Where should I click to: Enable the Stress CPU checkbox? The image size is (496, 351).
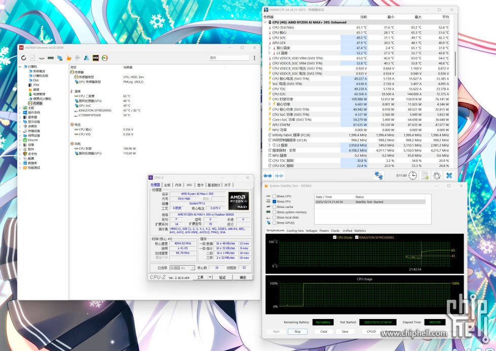coord(275,196)
